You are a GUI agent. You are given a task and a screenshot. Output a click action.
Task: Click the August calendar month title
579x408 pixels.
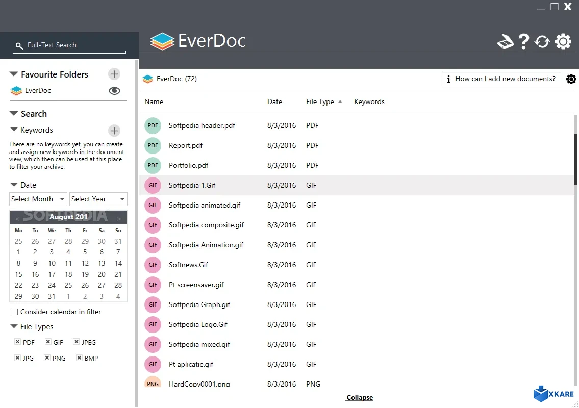point(68,217)
